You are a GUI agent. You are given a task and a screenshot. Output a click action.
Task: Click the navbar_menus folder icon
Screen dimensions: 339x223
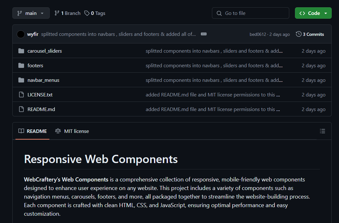point(21,80)
